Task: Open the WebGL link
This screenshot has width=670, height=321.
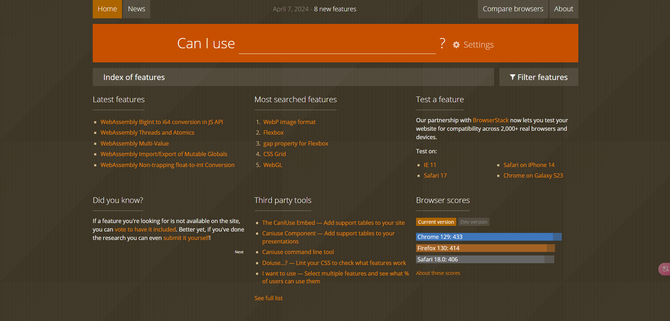Action: [273, 165]
